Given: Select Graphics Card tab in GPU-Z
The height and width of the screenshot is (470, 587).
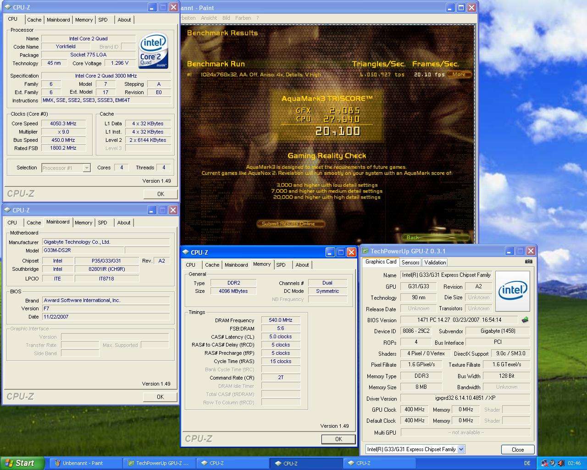Looking at the screenshot, I should click(x=381, y=262).
